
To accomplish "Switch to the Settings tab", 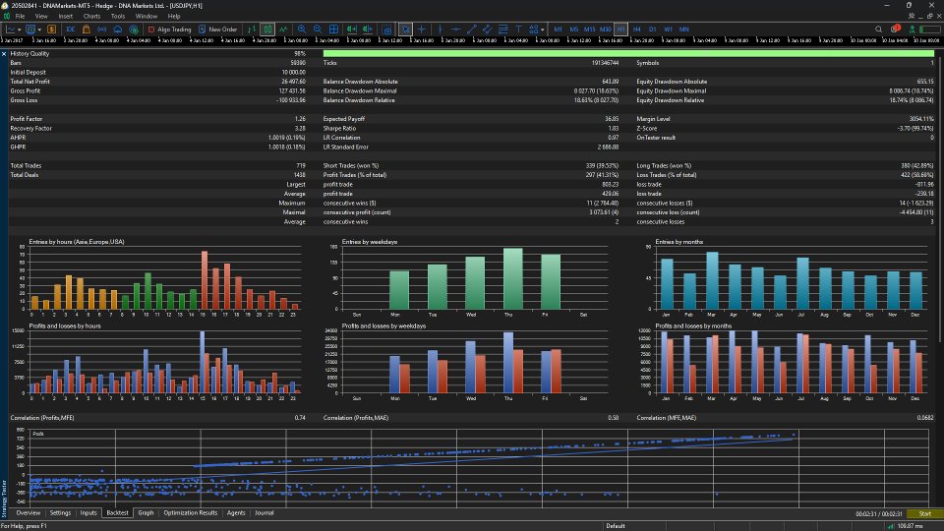I will pyautogui.click(x=60, y=513).
